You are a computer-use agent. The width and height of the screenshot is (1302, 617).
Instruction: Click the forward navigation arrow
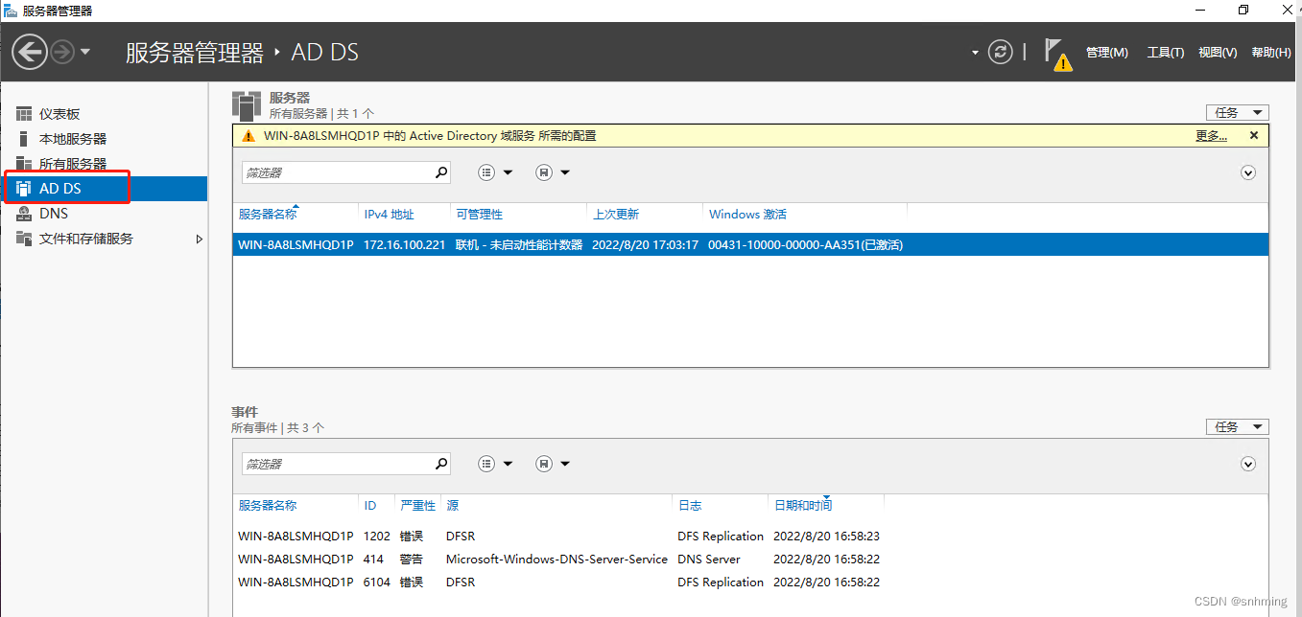(x=62, y=52)
